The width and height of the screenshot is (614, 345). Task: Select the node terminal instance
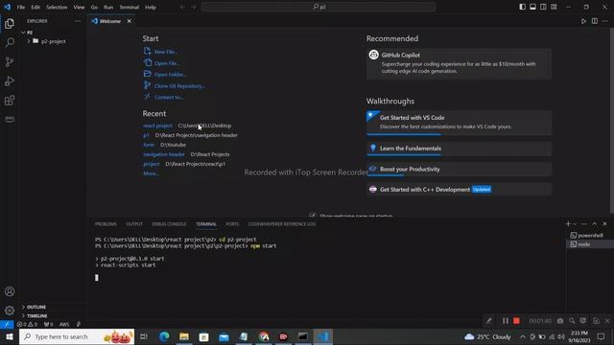(x=590, y=244)
